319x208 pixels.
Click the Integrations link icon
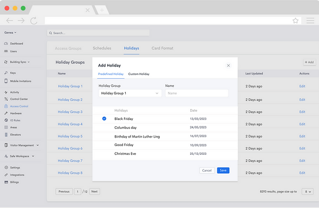point(6,174)
